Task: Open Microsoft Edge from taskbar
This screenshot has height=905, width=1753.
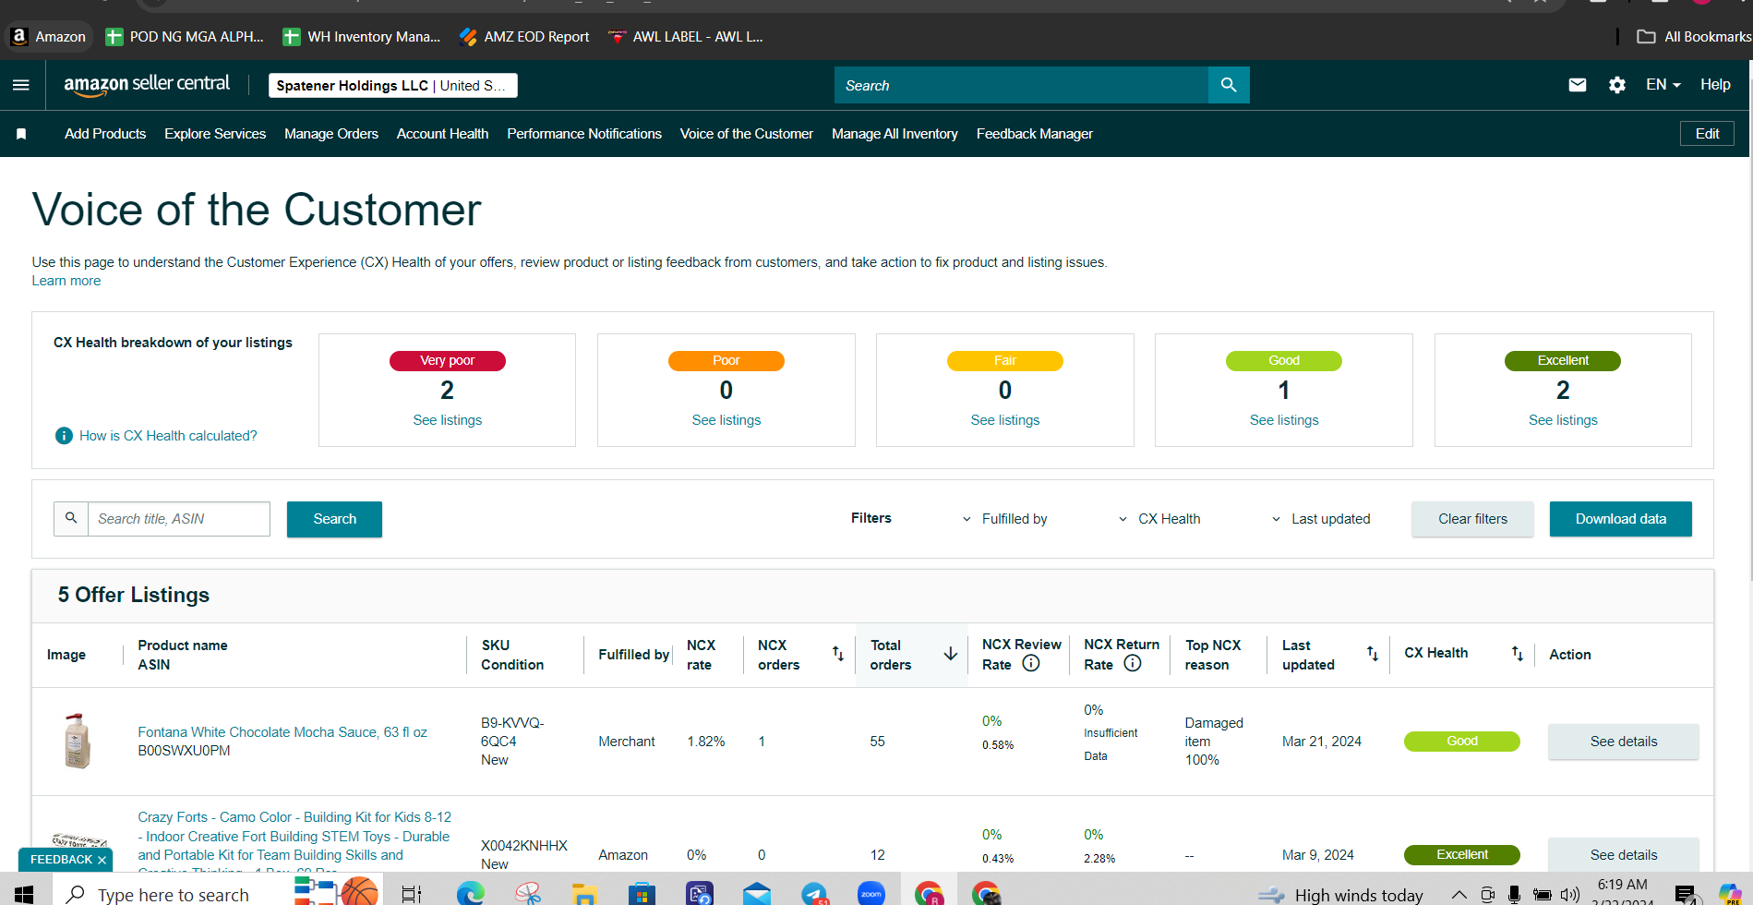Action: point(471,893)
